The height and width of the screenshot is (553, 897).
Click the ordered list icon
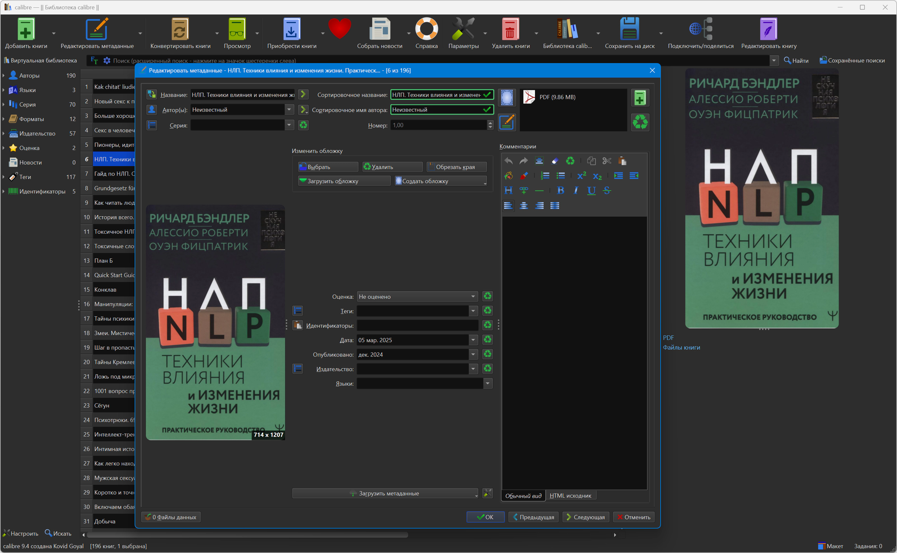point(545,175)
